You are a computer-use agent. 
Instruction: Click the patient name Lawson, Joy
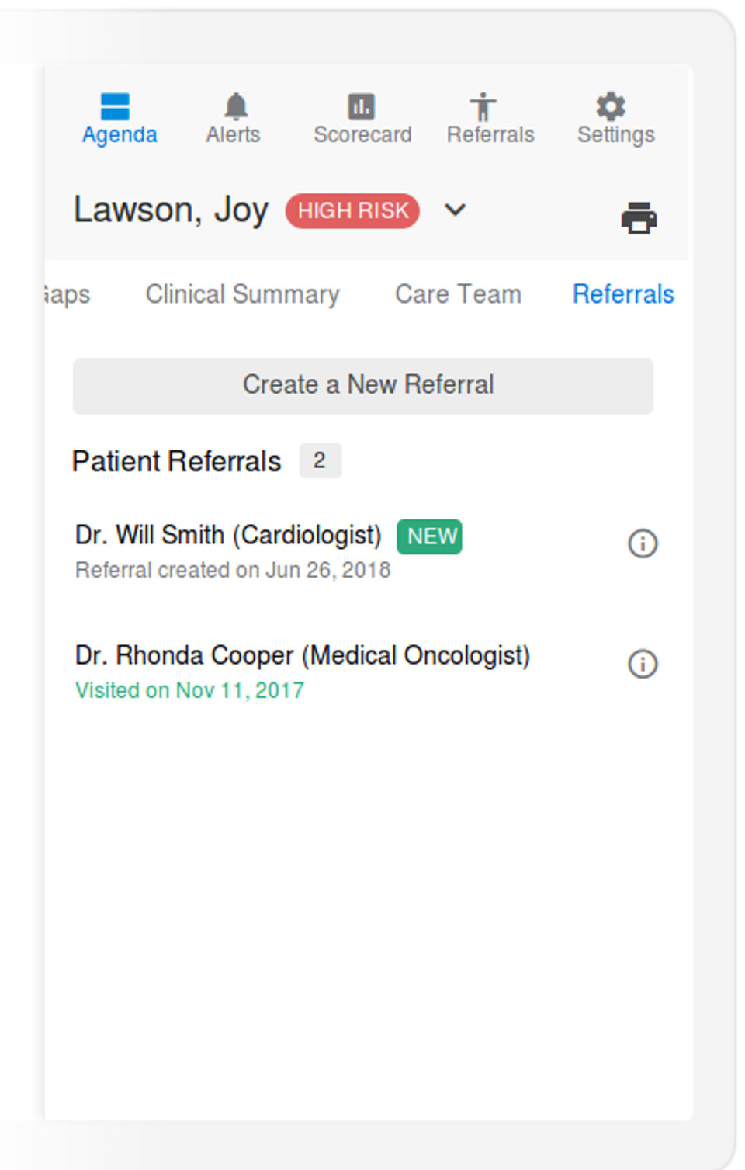[171, 210]
